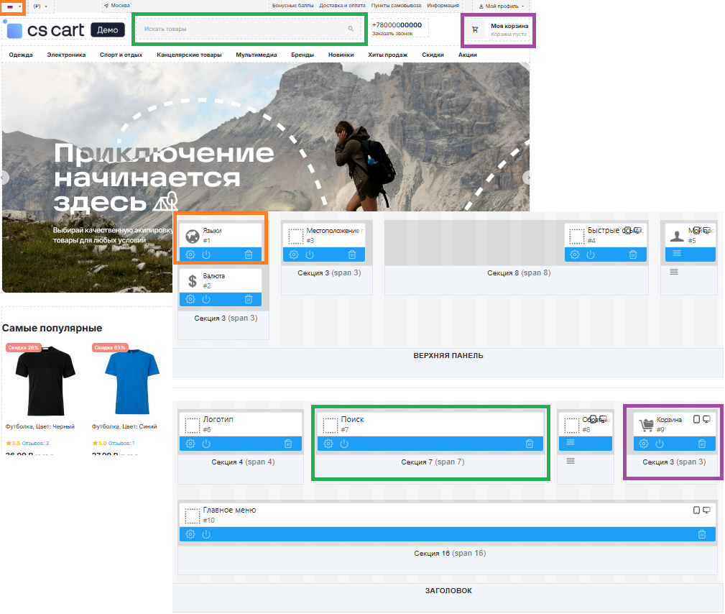Toggle power switch of the Языки block
This screenshot has height=614, width=725.
pyautogui.click(x=206, y=255)
